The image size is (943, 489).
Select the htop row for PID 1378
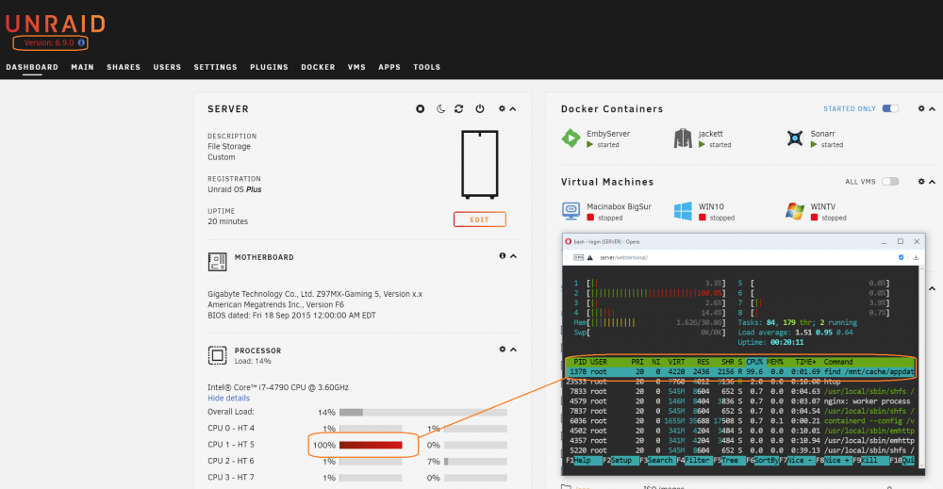click(741, 372)
